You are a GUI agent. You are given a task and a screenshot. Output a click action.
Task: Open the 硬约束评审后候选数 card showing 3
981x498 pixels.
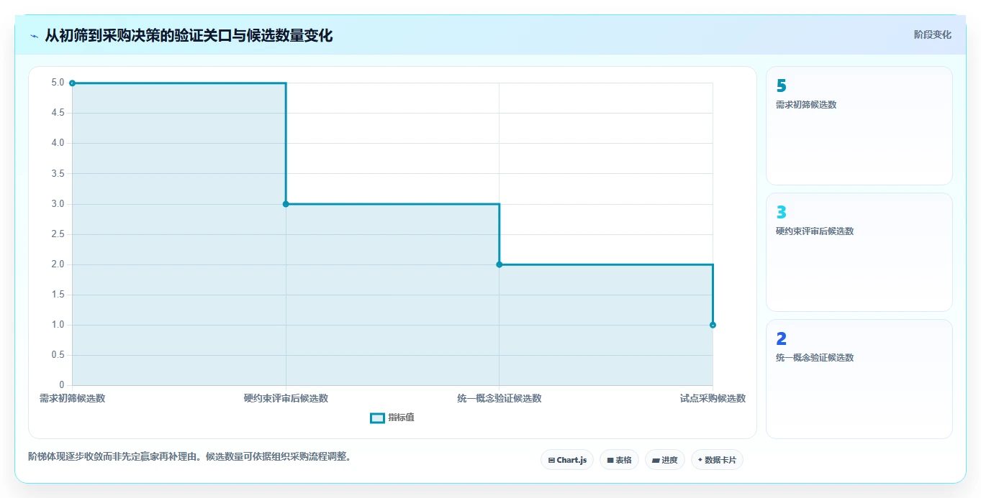click(x=859, y=252)
